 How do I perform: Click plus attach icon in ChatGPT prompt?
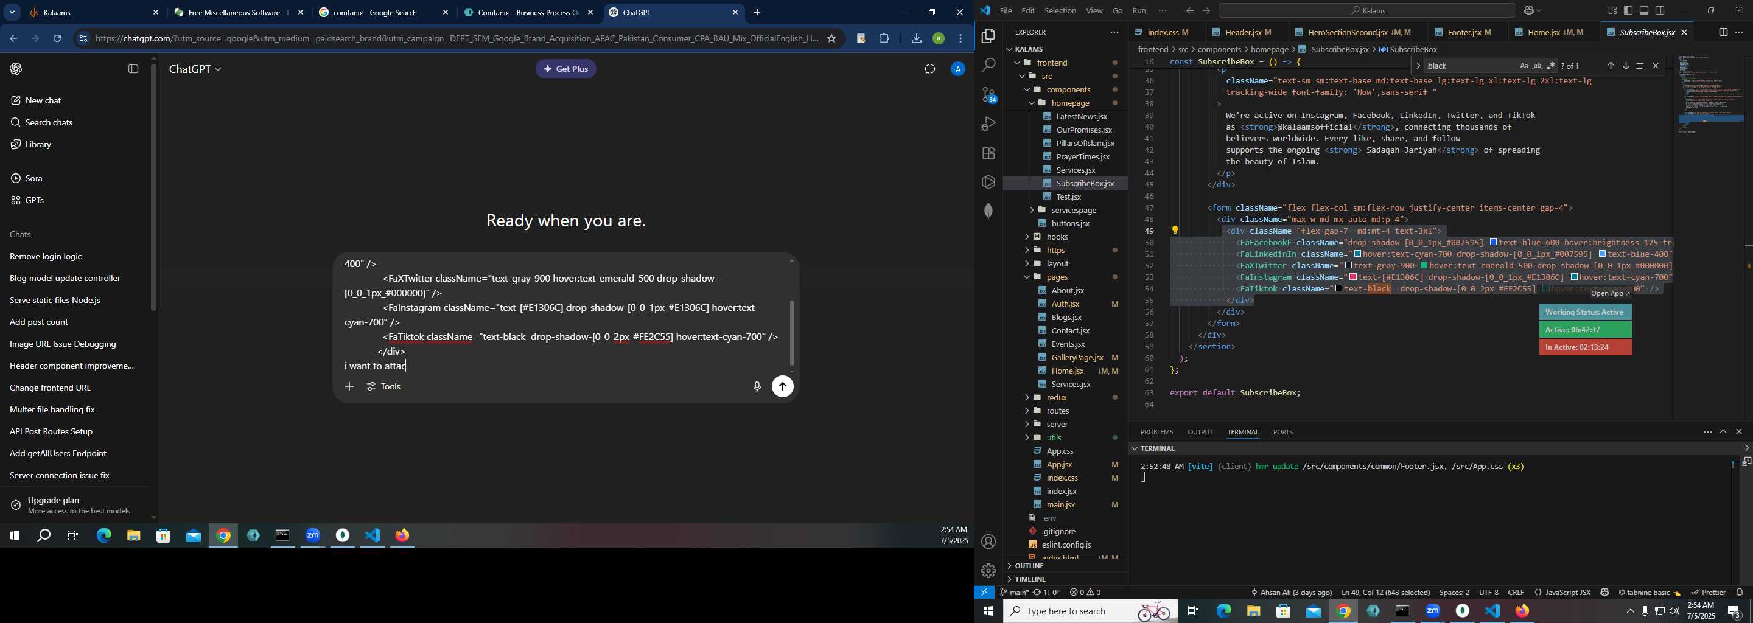(x=349, y=386)
